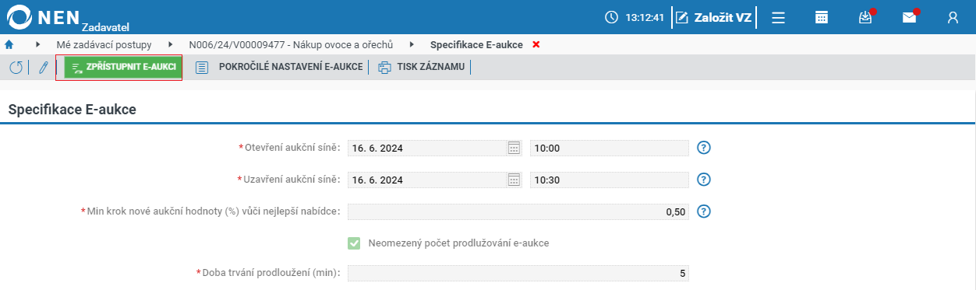Toggle Neomezený počet prodlužování e-aukce checkbox

[x=355, y=243]
